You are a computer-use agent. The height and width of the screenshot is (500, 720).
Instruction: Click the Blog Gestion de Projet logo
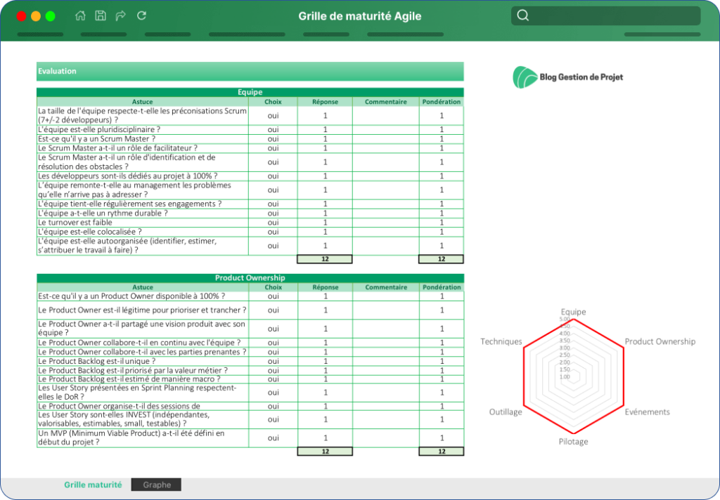tap(568, 77)
